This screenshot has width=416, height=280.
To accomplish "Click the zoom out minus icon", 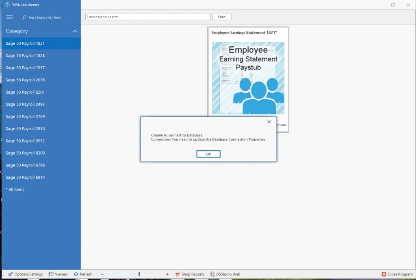I will click(102, 274).
